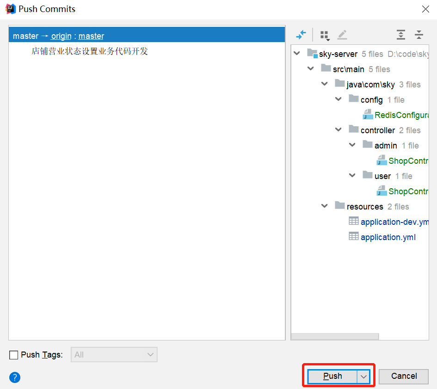
Task: Click the Show Diff arrows icon
Action: (301, 35)
